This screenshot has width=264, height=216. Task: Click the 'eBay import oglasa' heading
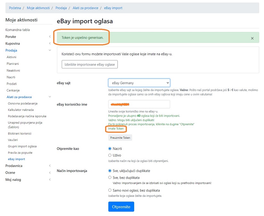pos(85,21)
